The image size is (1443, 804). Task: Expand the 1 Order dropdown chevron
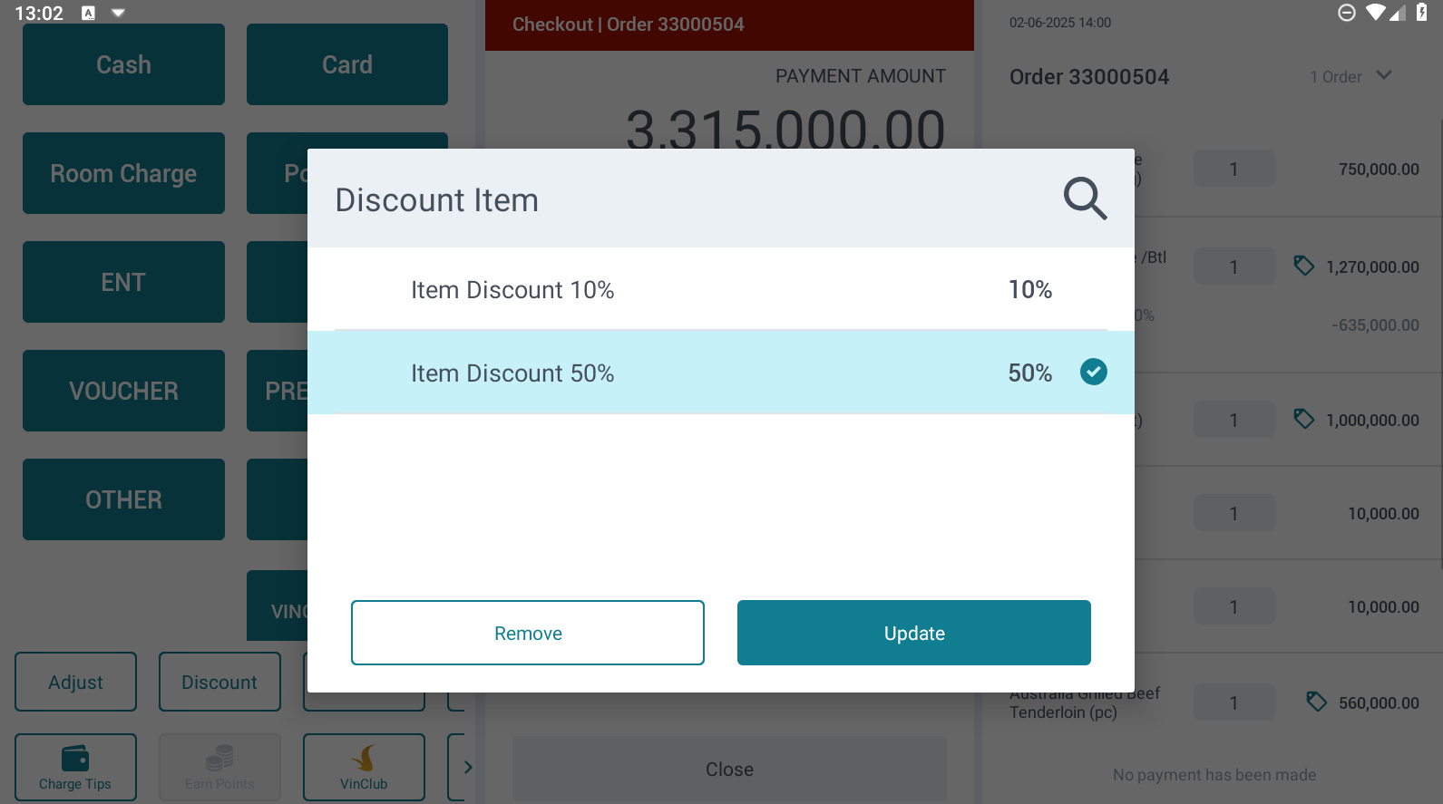(1383, 75)
